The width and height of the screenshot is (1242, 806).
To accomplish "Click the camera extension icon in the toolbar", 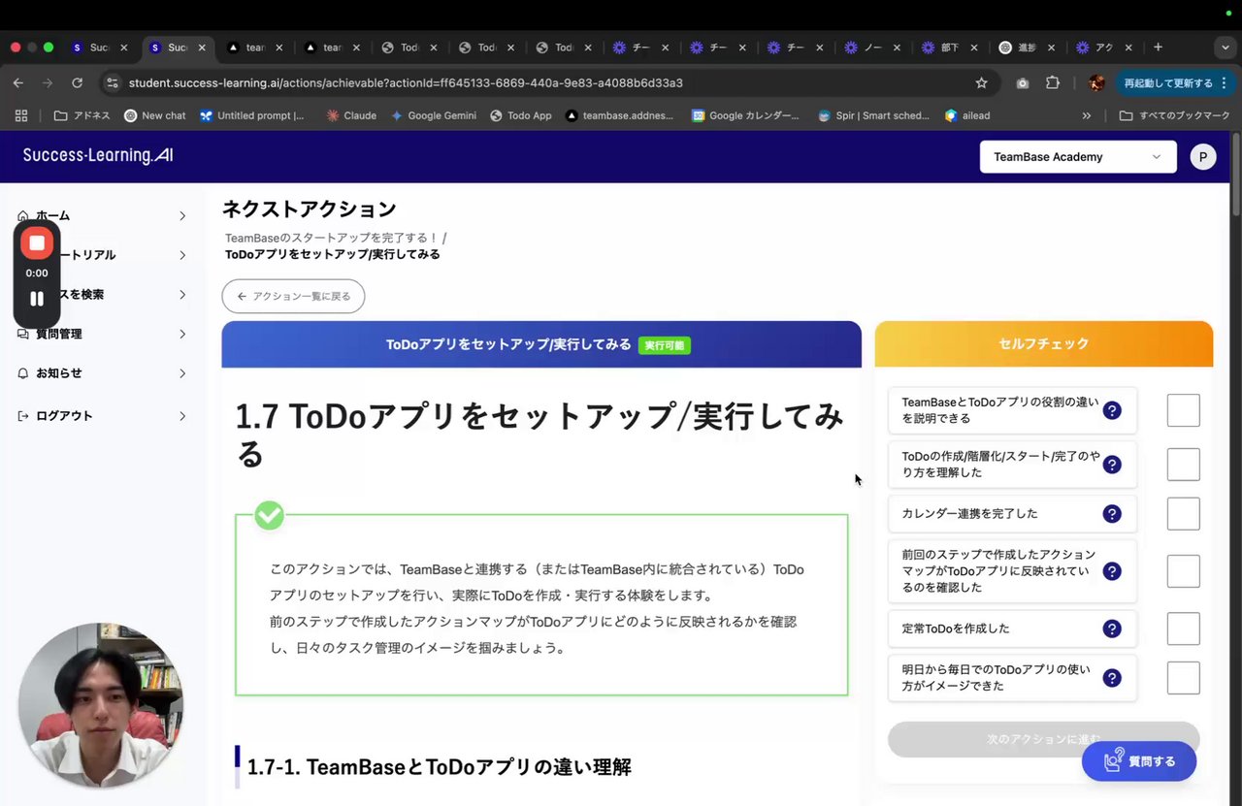I will (1022, 83).
